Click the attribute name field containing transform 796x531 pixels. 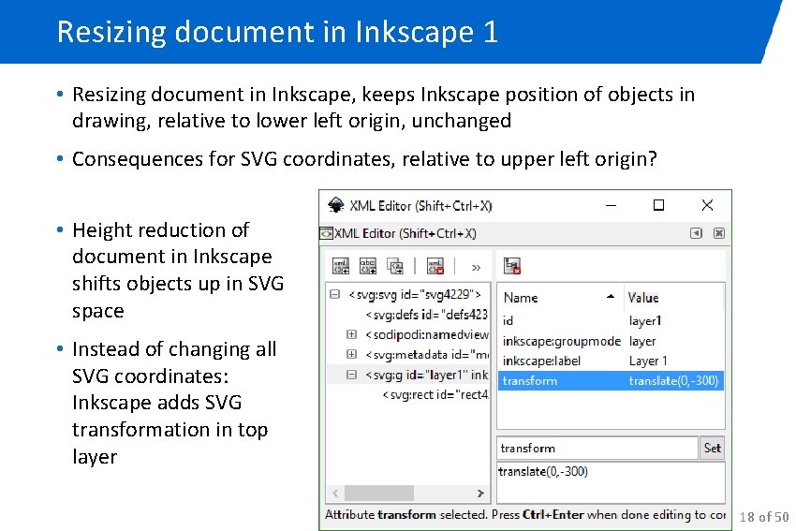pos(597,449)
